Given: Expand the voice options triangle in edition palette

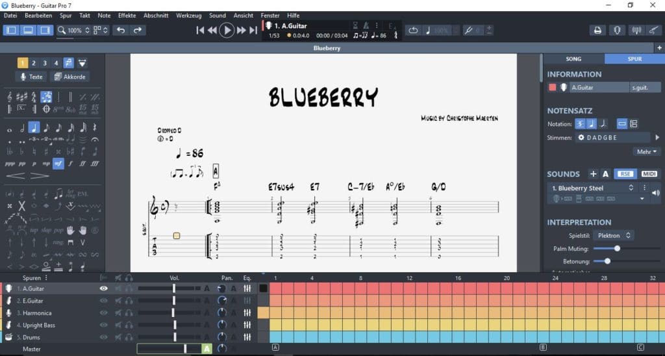Looking at the screenshot, I should (82, 63).
